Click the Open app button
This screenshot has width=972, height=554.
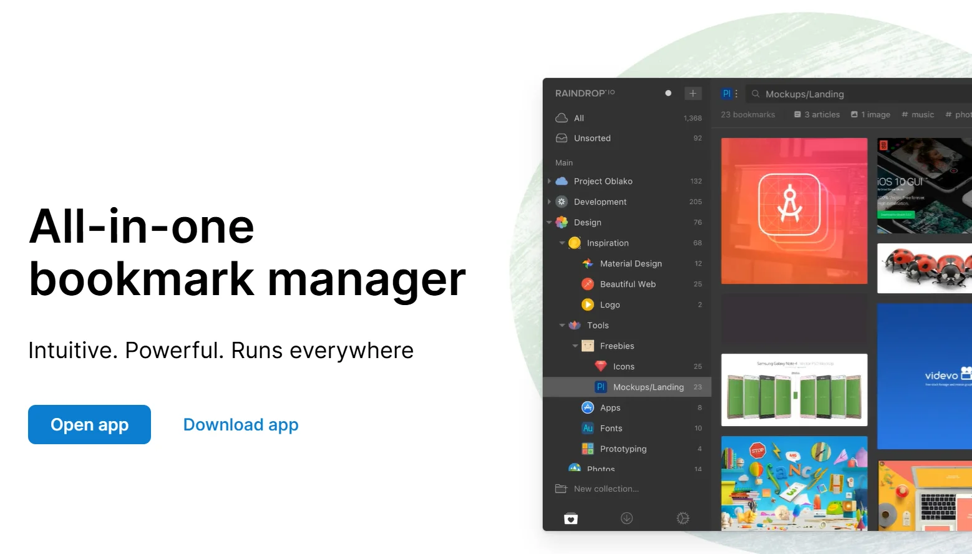click(89, 425)
